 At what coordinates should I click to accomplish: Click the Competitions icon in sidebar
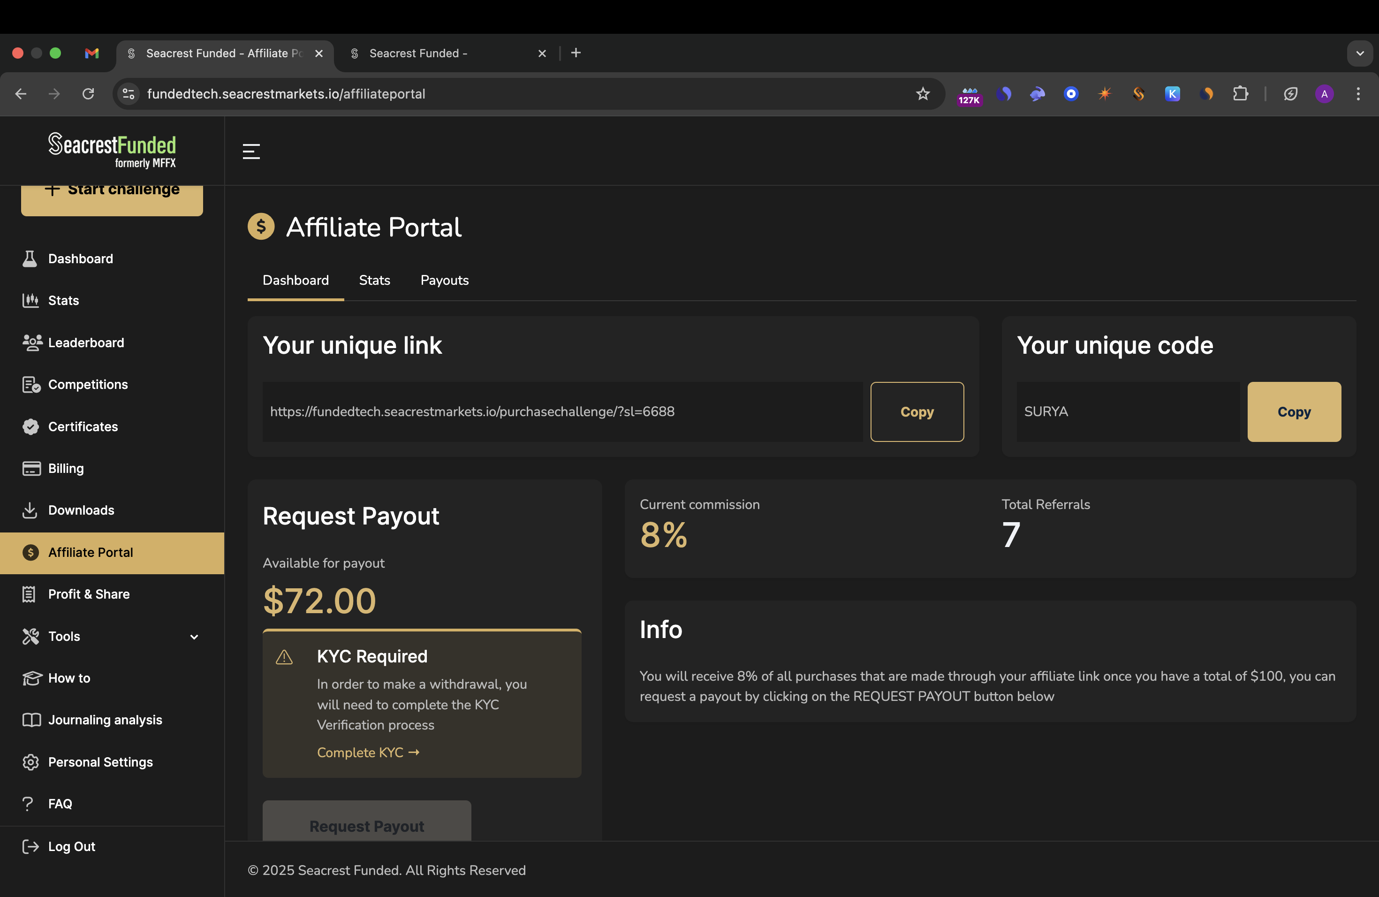coord(31,384)
